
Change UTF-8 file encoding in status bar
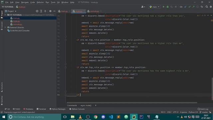[176, 112]
